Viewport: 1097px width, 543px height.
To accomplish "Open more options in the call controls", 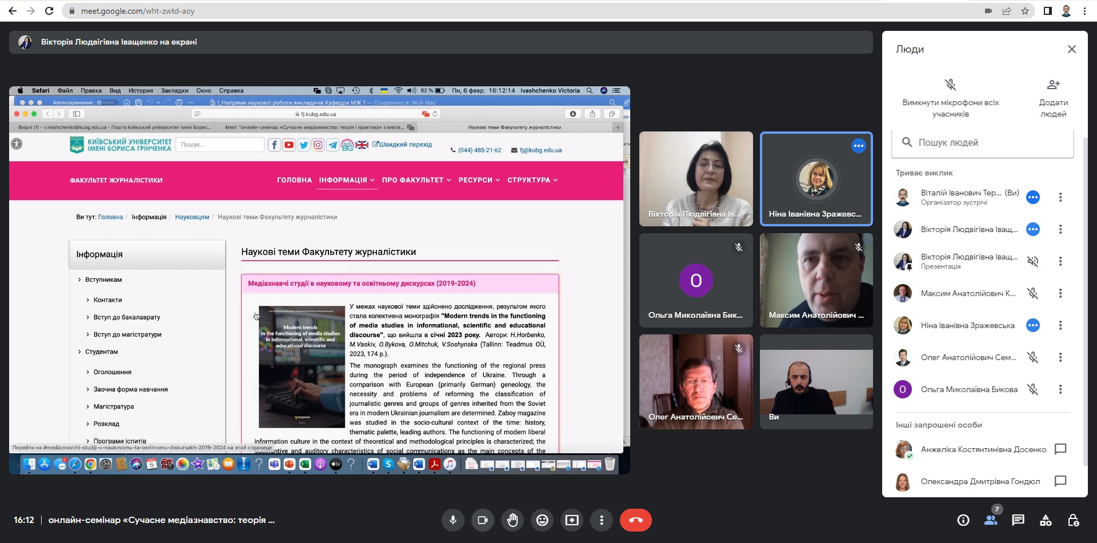I will 602,520.
